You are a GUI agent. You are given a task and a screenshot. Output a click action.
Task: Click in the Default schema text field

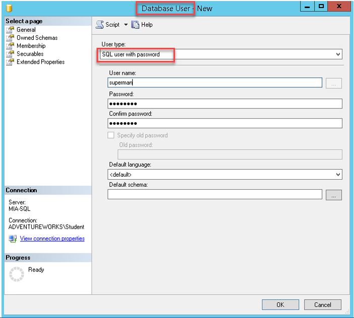215,194
